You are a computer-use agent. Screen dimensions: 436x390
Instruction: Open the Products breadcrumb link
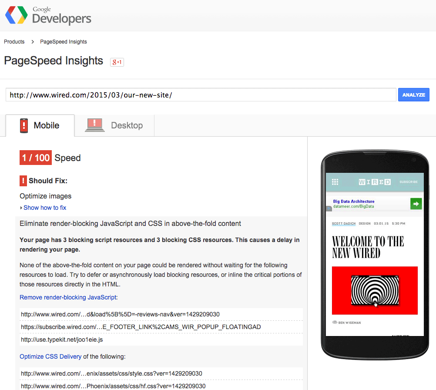pos(14,42)
